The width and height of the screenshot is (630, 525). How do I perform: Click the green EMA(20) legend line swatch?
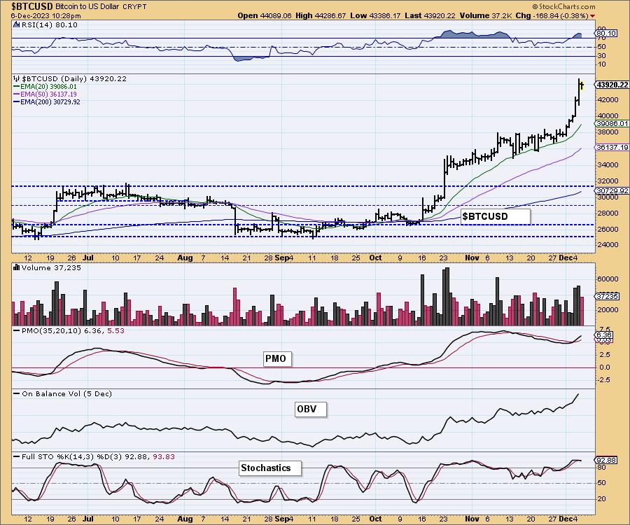pyautogui.click(x=17, y=86)
